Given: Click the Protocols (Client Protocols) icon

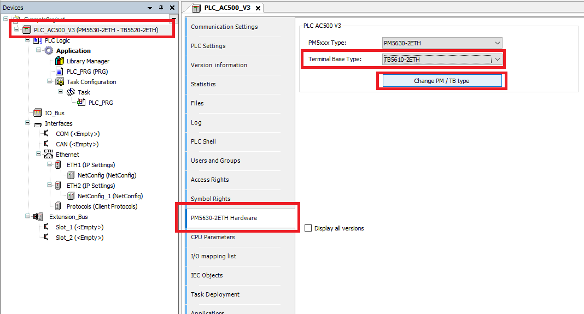Looking at the screenshot, I should 59,206.
